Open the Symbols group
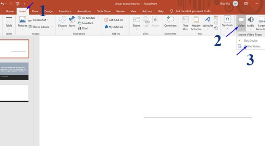The image size is (265, 146). pos(227,23)
